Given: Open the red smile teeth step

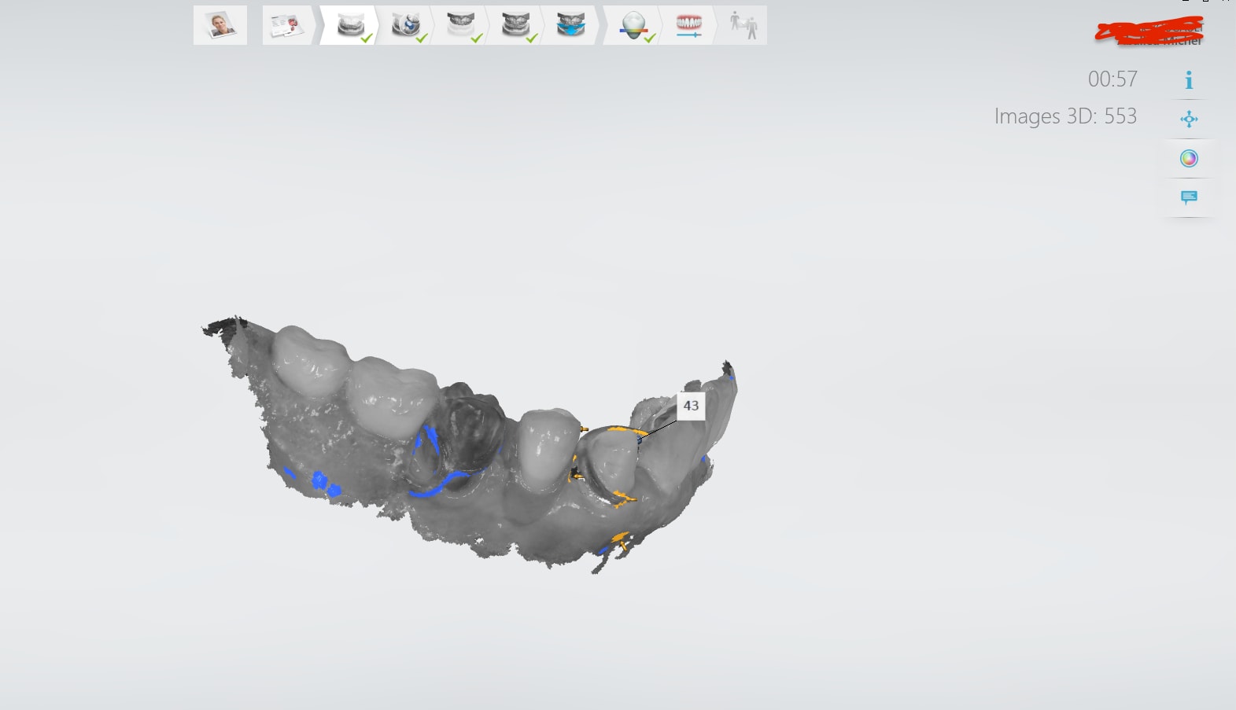Looking at the screenshot, I should tap(688, 25).
